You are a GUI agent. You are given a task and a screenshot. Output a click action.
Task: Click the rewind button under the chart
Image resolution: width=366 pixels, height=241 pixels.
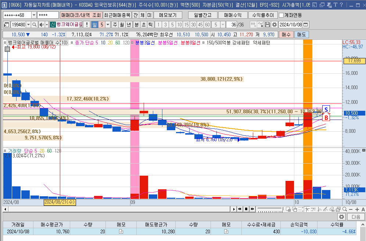tap(240, 209)
